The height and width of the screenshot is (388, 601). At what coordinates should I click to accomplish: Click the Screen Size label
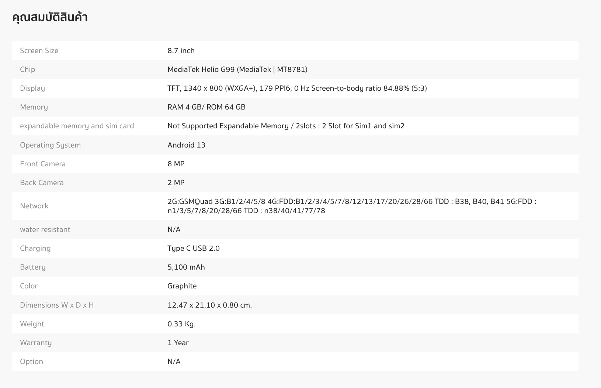pyautogui.click(x=39, y=51)
